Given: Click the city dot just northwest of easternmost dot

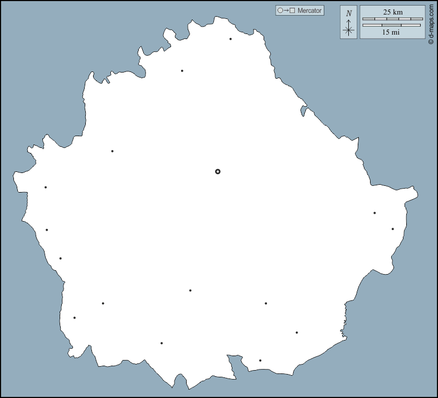Looking at the screenshot, I should (x=374, y=213).
